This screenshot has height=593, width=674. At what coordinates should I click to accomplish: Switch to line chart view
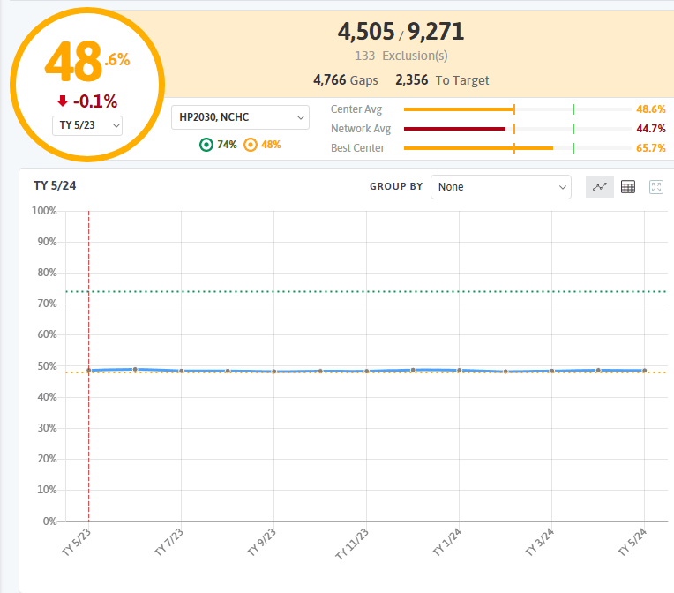(x=600, y=187)
